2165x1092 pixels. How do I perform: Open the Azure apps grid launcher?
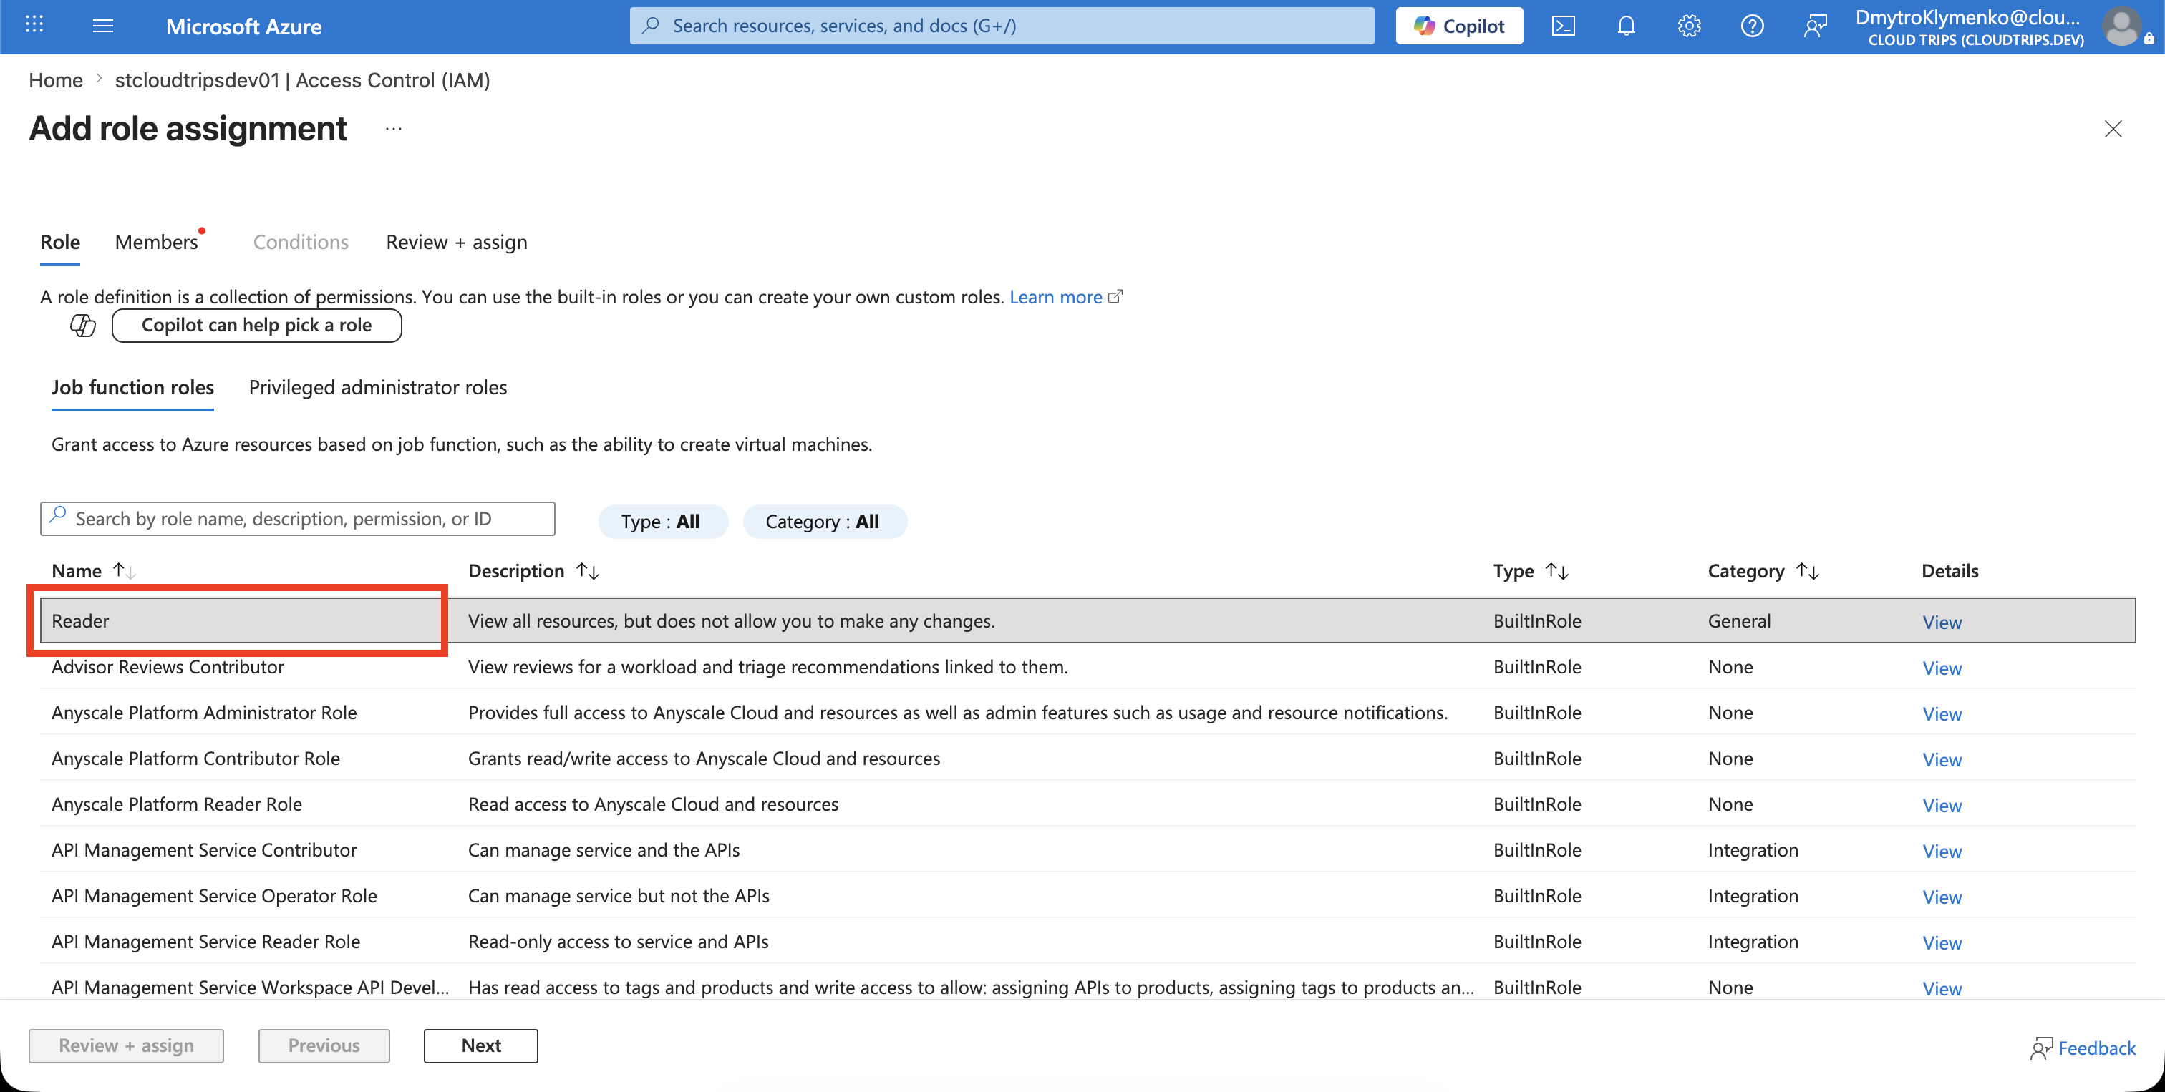pos(34,25)
